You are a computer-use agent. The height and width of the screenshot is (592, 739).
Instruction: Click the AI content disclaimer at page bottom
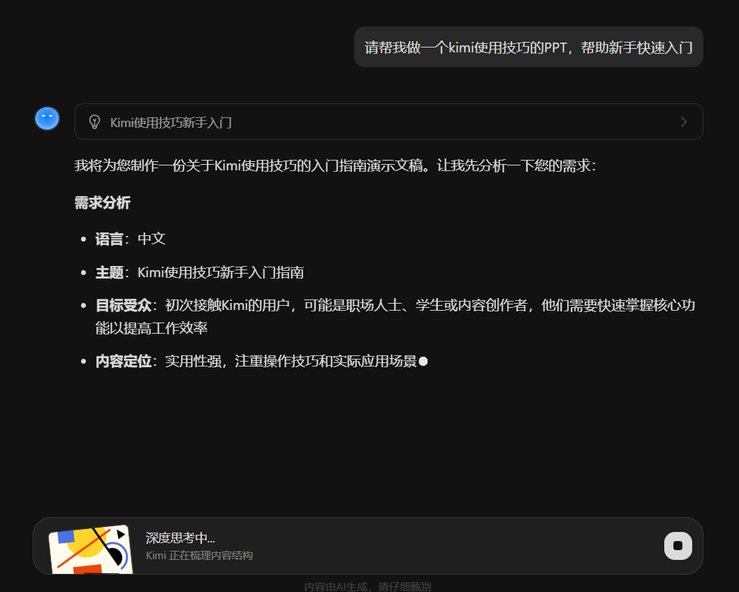[x=369, y=586]
